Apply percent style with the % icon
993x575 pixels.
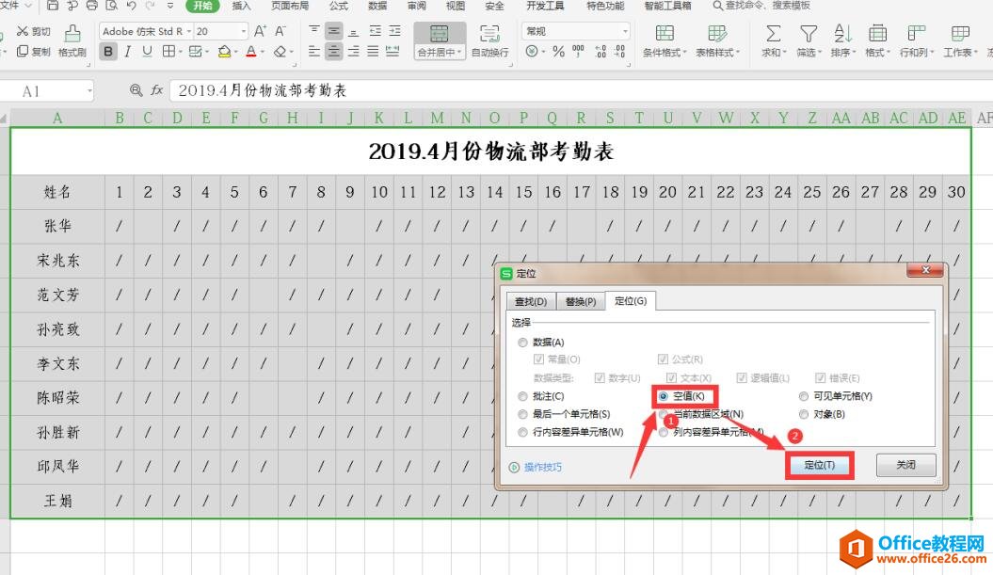[x=558, y=52]
